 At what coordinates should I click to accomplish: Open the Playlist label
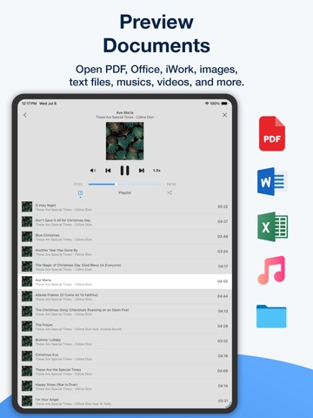pos(125,192)
